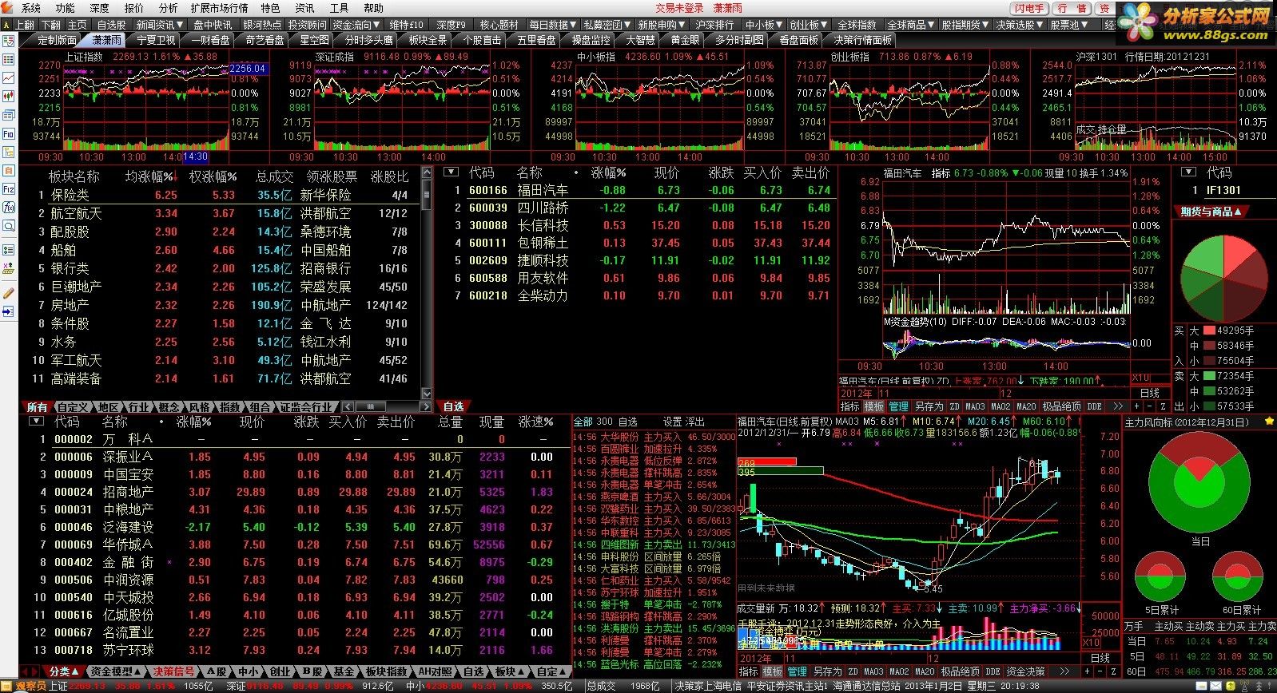Screen dimensions: 1277x693
Task: Open 中小板 dropdown in toolbar
Action: (x=763, y=25)
